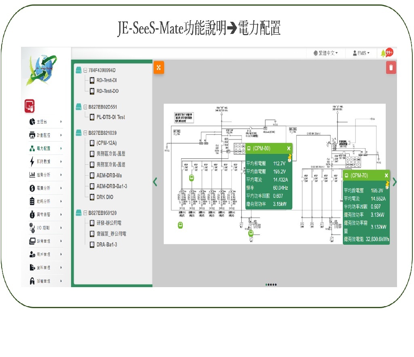Click the orange fullscreen expand icon

(x=158, y=68)
